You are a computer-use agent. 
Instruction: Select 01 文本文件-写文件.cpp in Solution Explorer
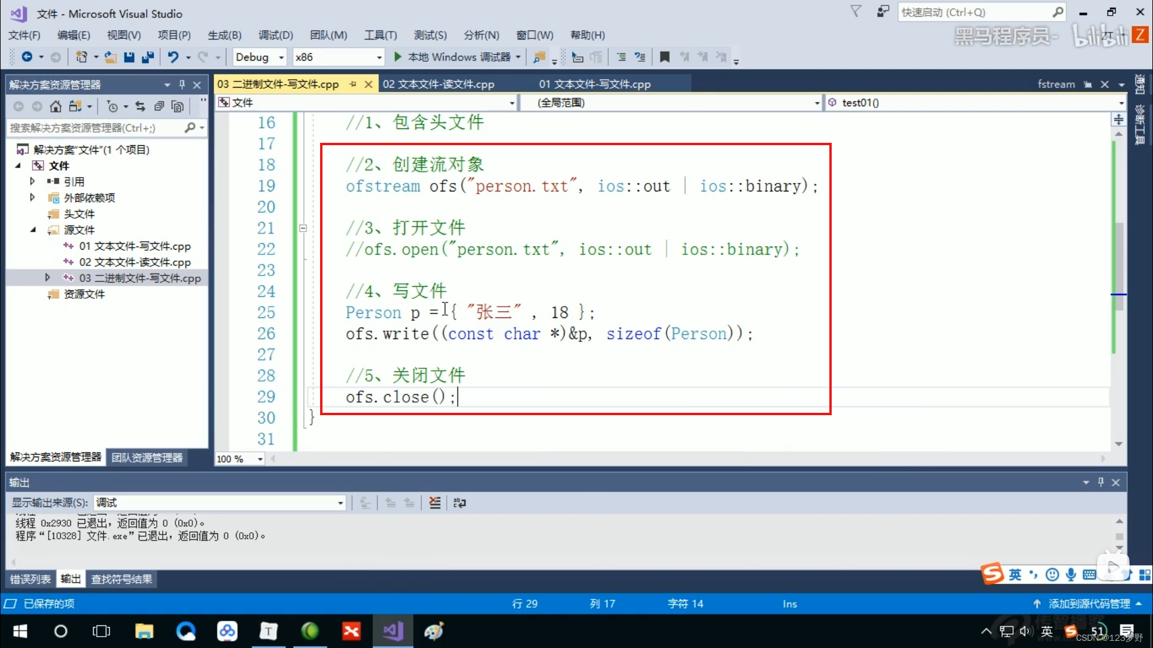(135, 246)
